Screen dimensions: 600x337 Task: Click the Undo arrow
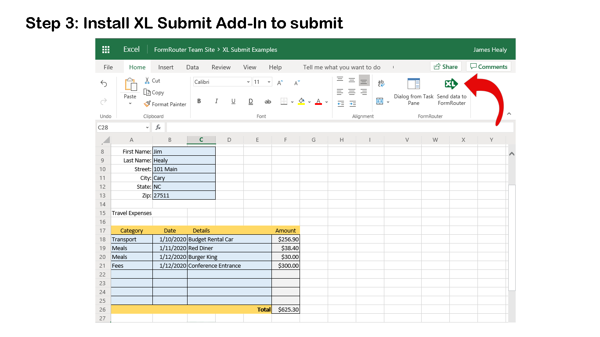tap(104, 83)
